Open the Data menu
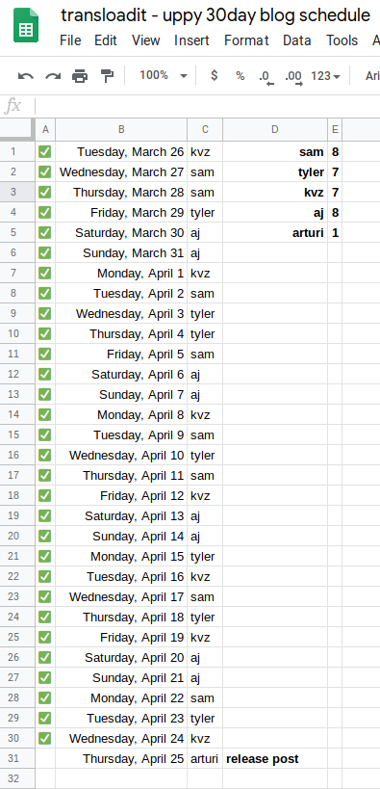This screenshot has height=789, width=380. 297,40
